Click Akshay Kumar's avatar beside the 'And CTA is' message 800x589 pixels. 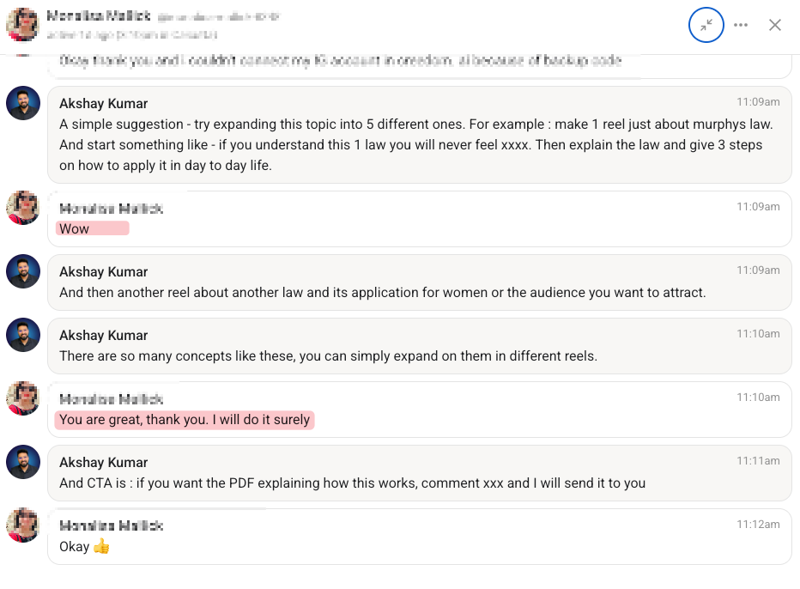coord(23,462)
